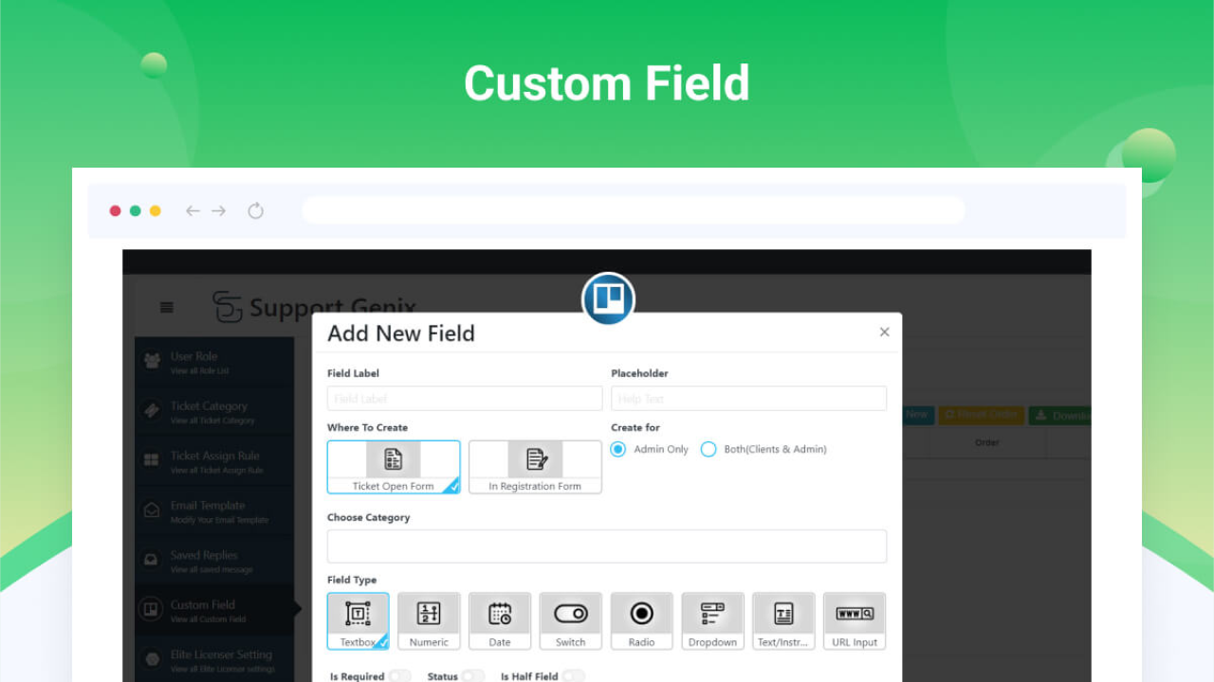Click the Ticket Assign Rule sidebar icon
This screenshot has width=1214, height=682.
pos(152,460)
